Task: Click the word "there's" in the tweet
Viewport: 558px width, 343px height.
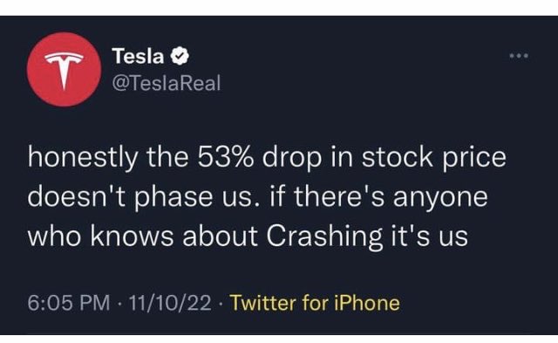Action: pos(339,196)
